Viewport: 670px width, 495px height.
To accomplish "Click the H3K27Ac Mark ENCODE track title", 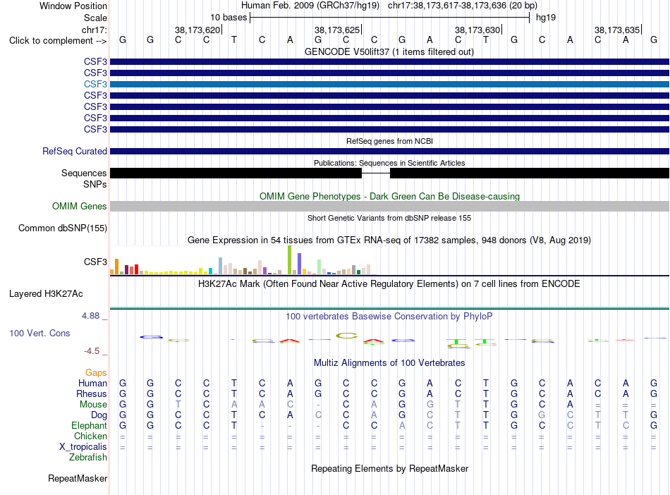I will [389, 284].
